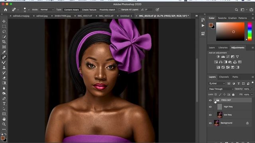Screen dimensions: 255x143
Task: Collapse the FREQ SEP group arrow
Action: (214, 100)
